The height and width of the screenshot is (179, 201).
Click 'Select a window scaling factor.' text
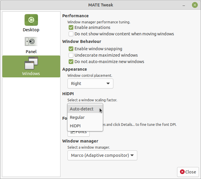[x=92, y=100]
